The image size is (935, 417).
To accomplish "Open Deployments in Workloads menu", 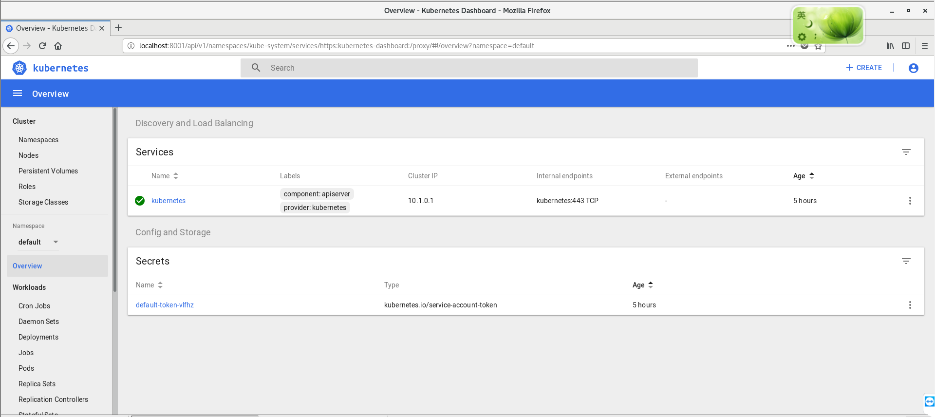I will 38,337.
